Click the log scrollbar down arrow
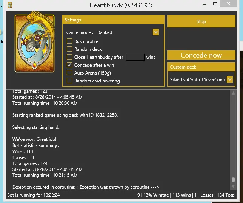Viewport: 243px width, 203px height. point(233,186)
